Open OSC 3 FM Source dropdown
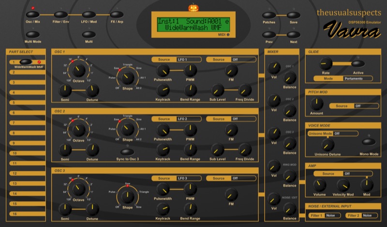This screenshot has width=387, height=227. click(231, 178)
